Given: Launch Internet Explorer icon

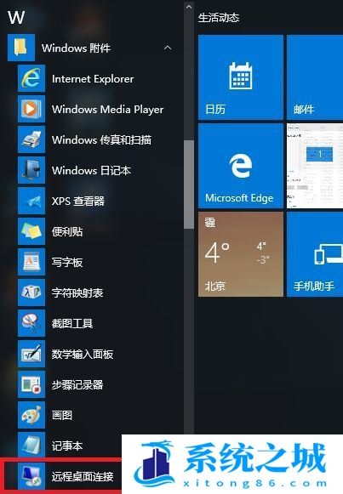Looking at the screenshot, I should click(31, 78).
